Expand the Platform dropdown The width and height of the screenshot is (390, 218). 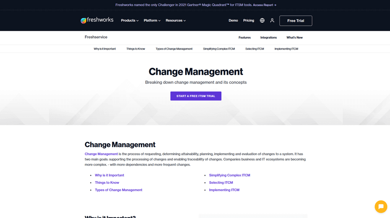point(152,20)
